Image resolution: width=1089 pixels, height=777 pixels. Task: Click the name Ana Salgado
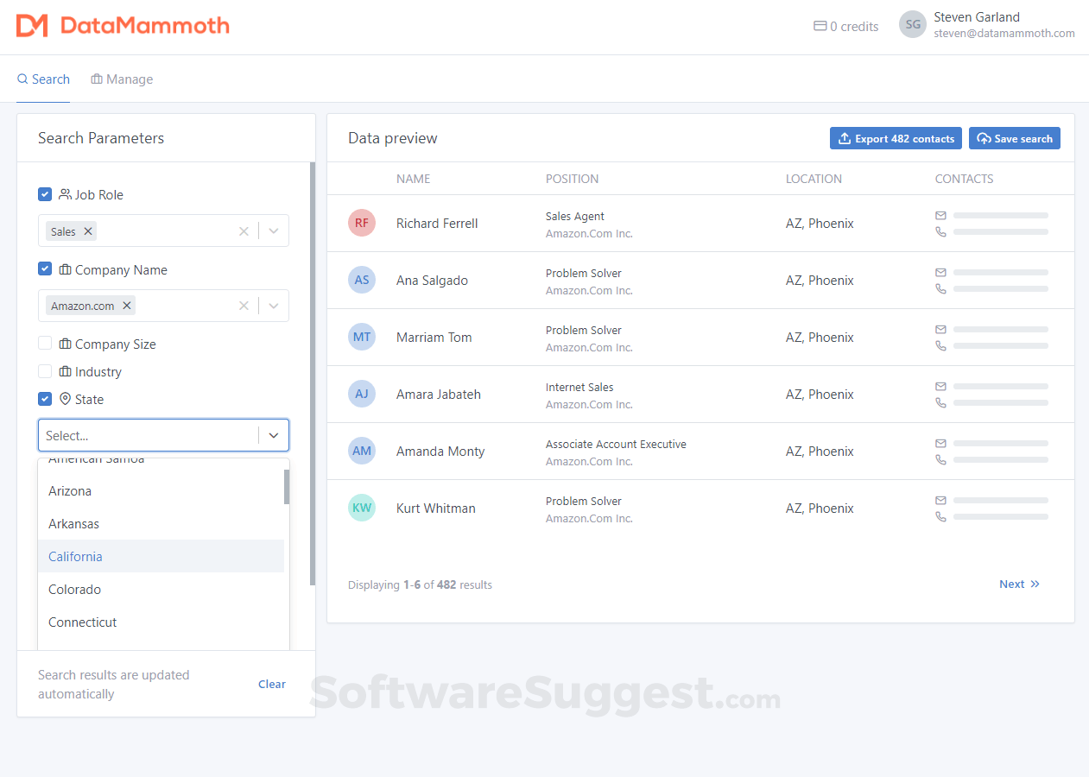tap(432, 280)
